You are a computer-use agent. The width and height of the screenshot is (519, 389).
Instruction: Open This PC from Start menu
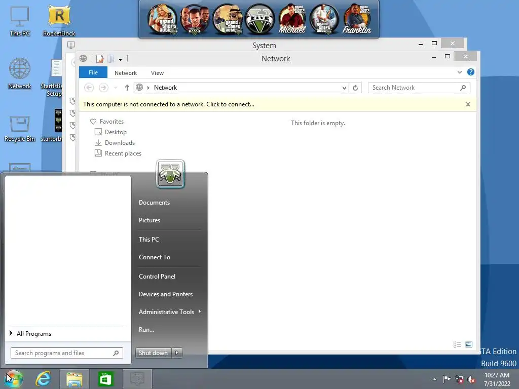(149, 240)
